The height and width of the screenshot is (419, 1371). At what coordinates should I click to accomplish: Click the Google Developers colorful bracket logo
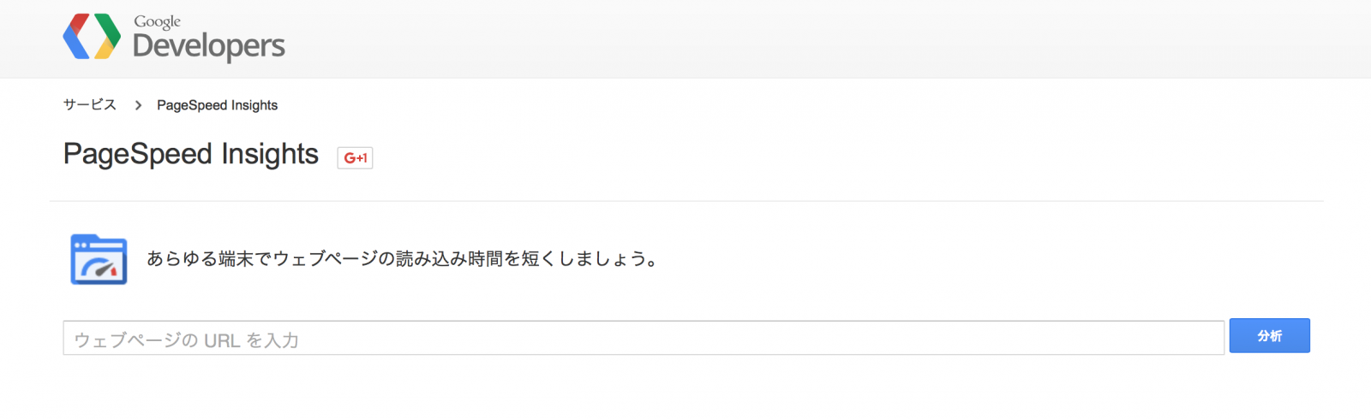(92, 37)
